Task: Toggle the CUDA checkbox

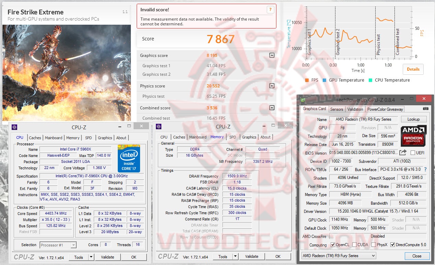Action: pyautogui.click(x=355, y=245)
